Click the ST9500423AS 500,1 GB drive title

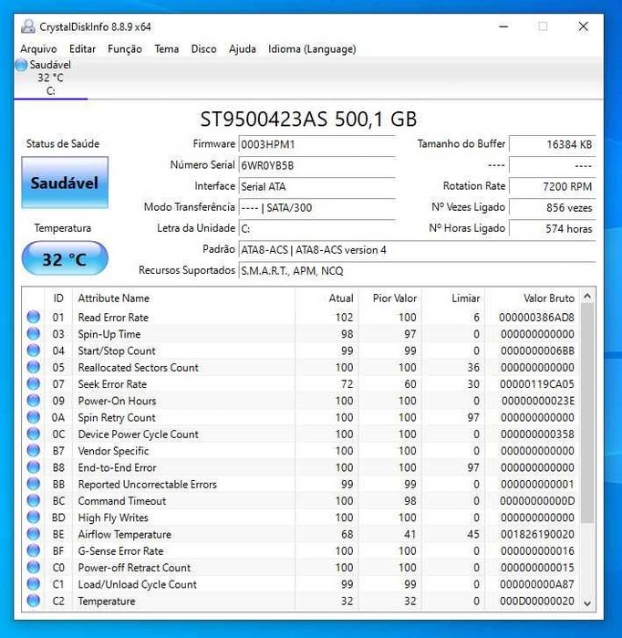(x=308, y=120)
